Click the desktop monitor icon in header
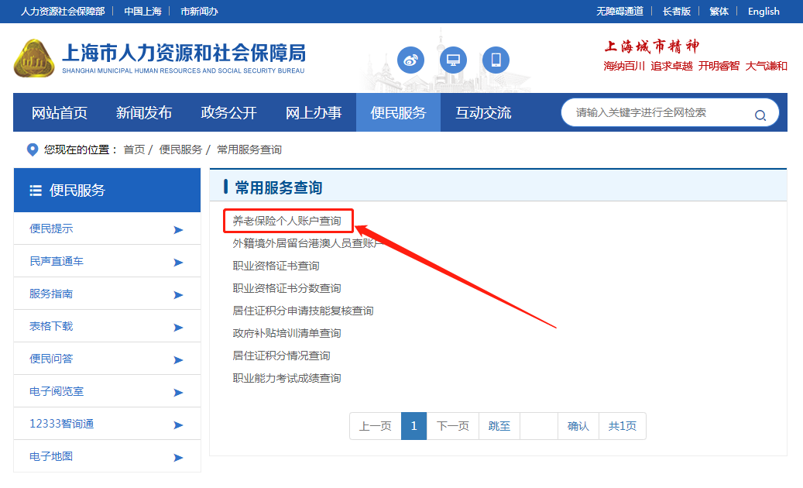 click(x=453, y=60)
